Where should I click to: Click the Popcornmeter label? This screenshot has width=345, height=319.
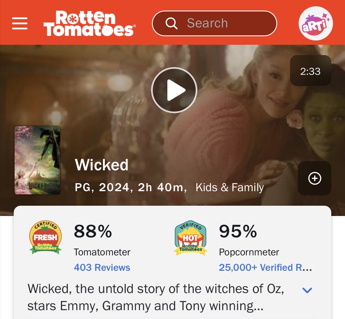249,252
